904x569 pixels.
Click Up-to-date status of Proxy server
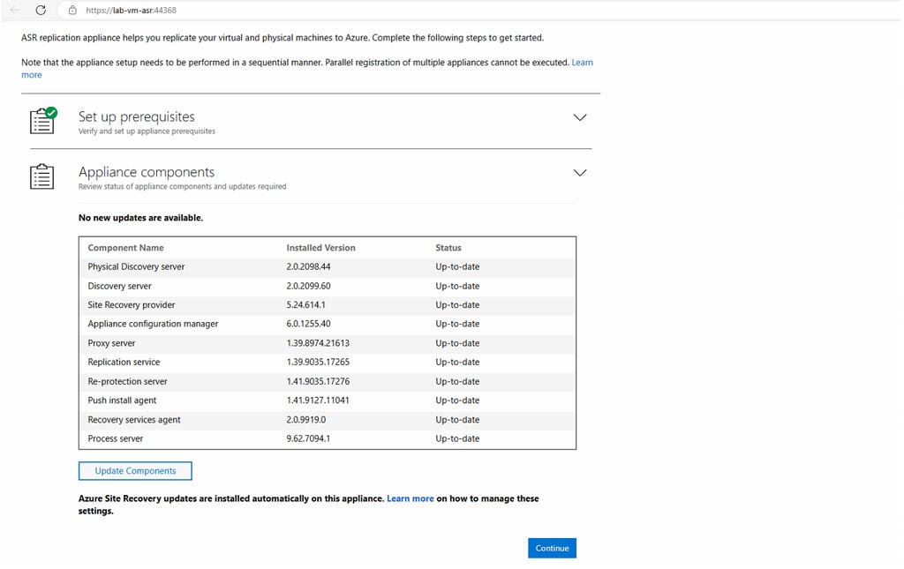pos(457,343)
